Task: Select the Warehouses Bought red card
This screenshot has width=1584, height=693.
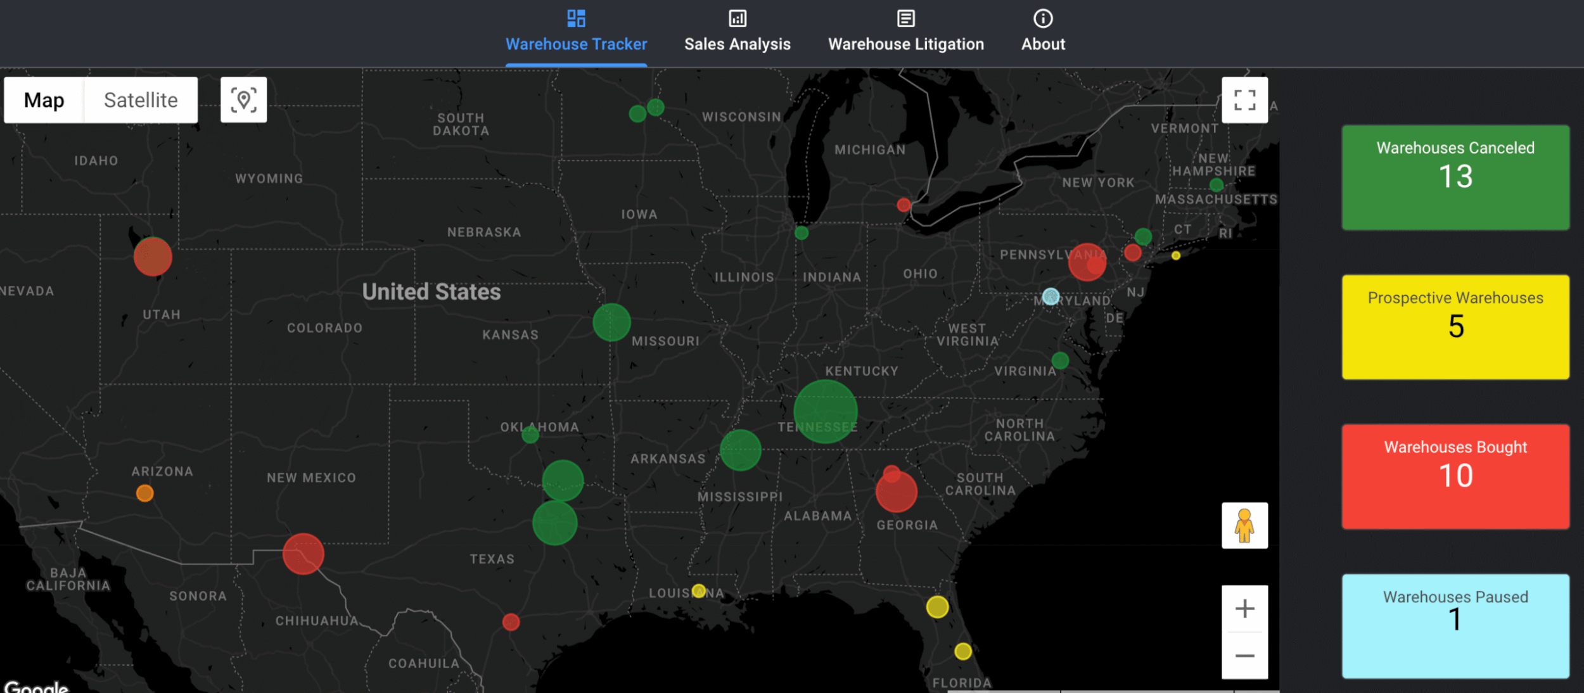Action: [x=1455, y=476]
